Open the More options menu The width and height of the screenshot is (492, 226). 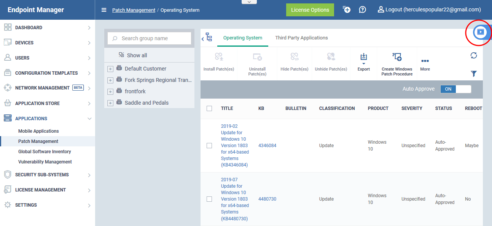pos(425,64)
